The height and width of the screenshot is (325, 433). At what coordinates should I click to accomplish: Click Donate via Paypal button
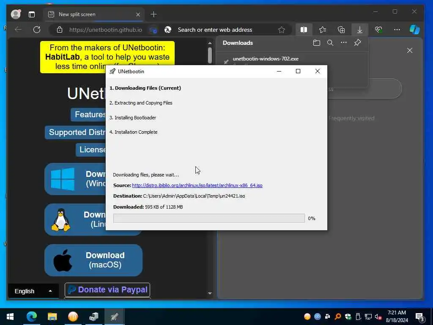(107, 289)
